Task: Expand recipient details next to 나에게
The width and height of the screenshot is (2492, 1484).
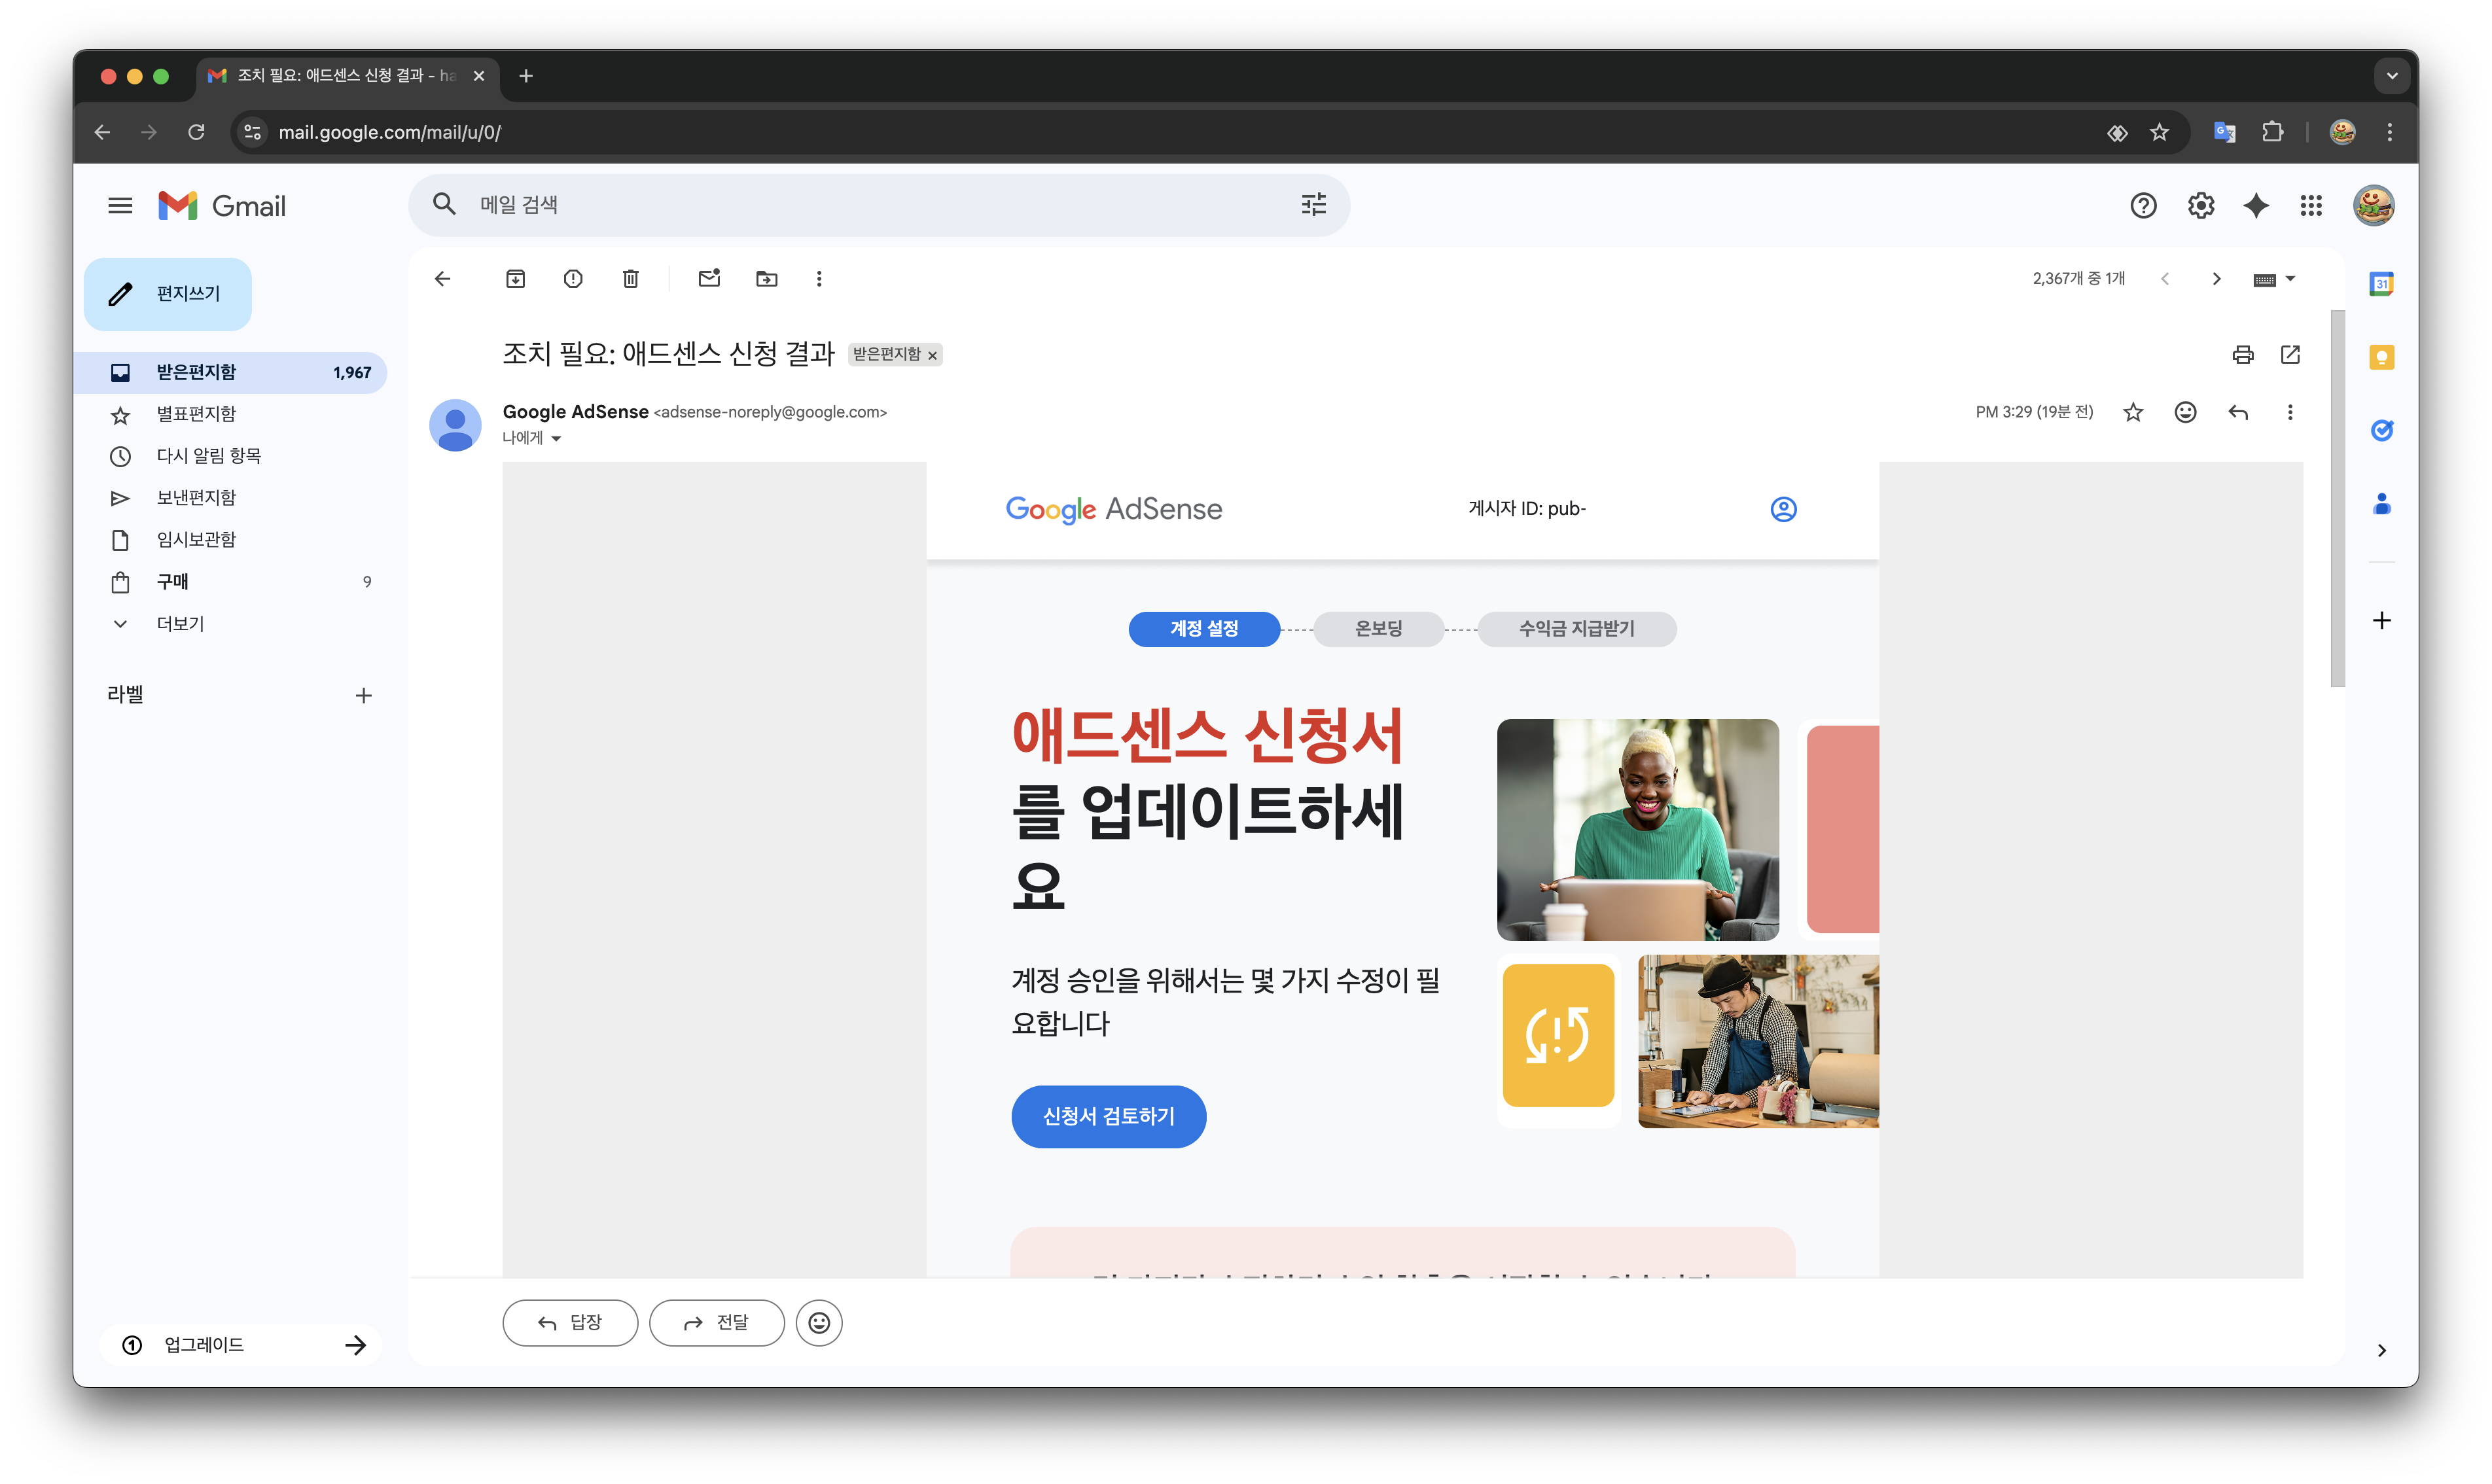Action: click(556, 438)
